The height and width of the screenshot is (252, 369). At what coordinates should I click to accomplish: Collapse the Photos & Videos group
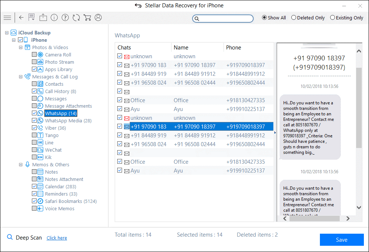[x=21, y=47]
